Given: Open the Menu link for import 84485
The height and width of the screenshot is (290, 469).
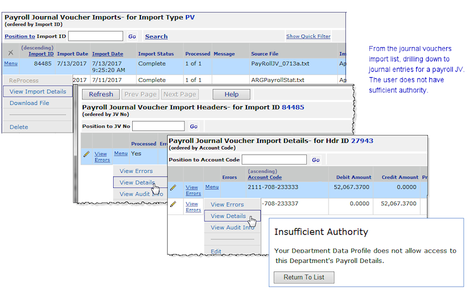Looking at the screenshot, I should coord(11,64).
